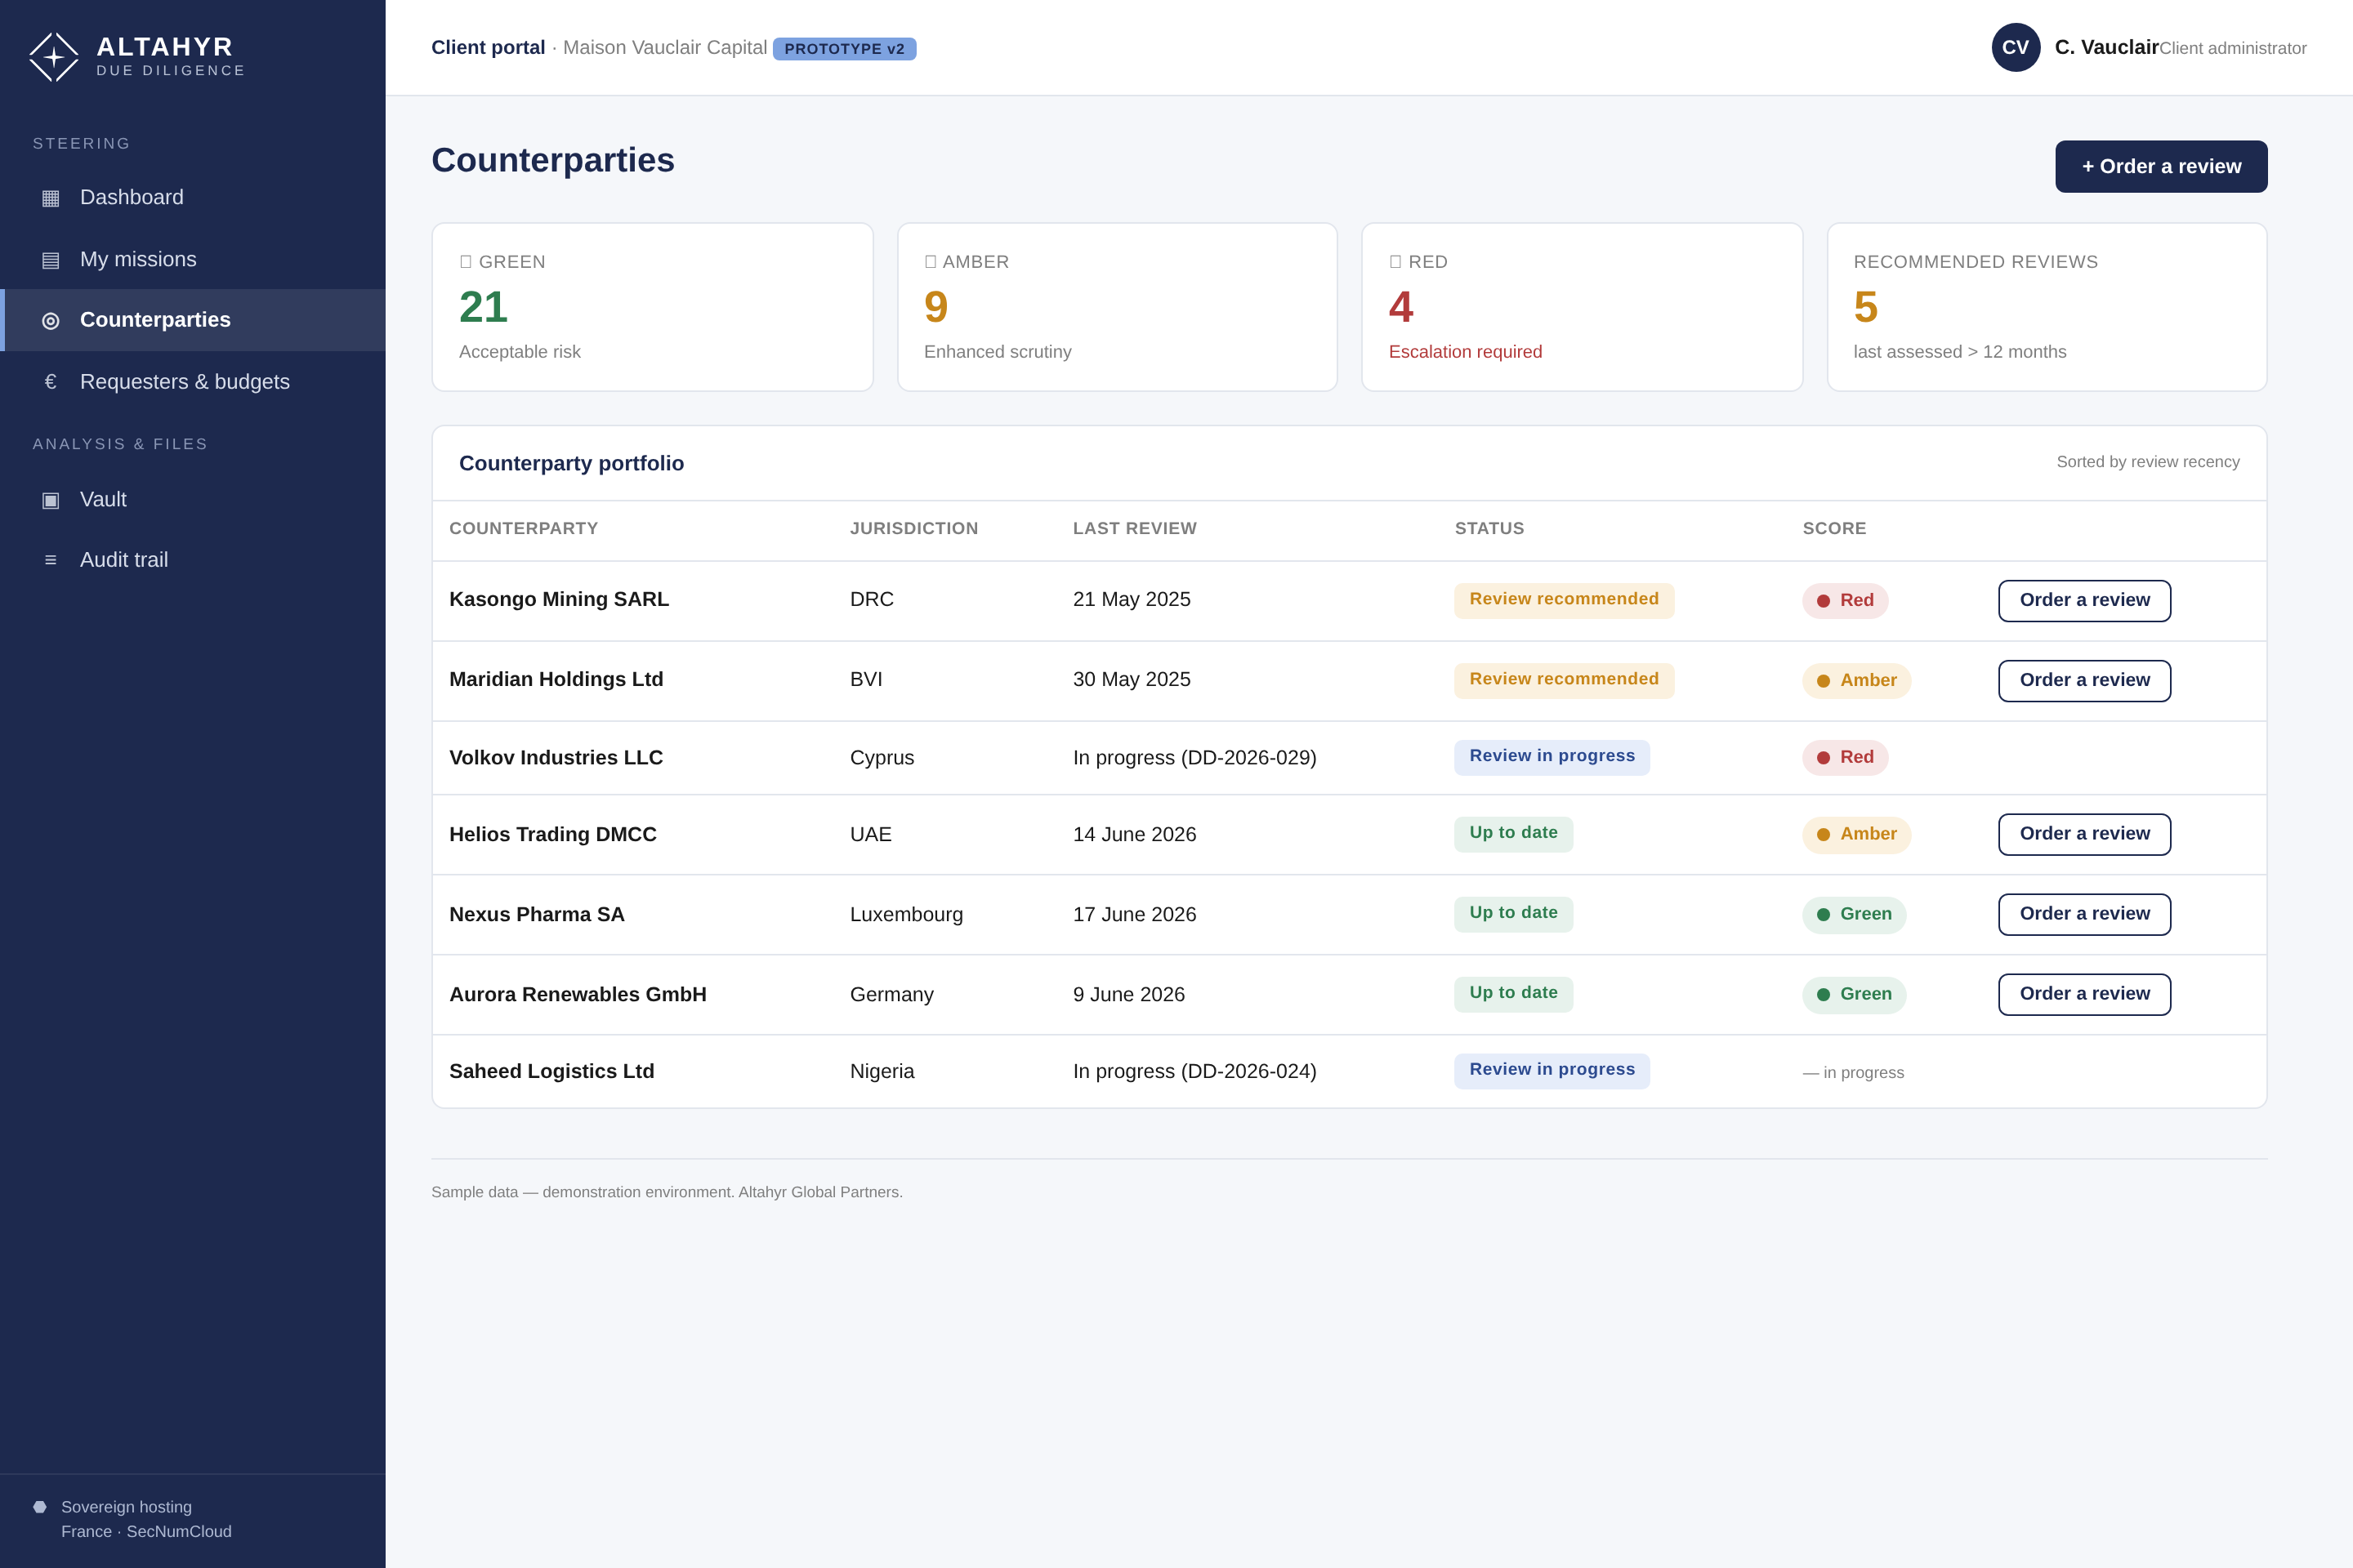This screenshot has width=2353, height=1568.
Task: Click the GREEN card marker icon
Action: point(465,262)
